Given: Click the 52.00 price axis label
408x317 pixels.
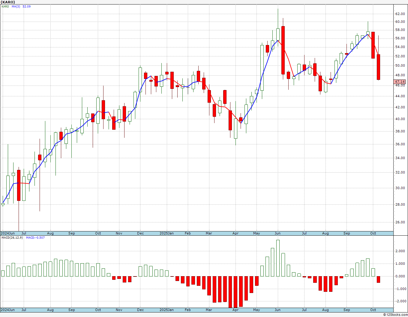Looking at the screenshot, I should 400,56.
